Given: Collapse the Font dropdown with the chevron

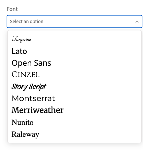Looking at the screenshot, I should pyautogui.click(x=137, y=21).
